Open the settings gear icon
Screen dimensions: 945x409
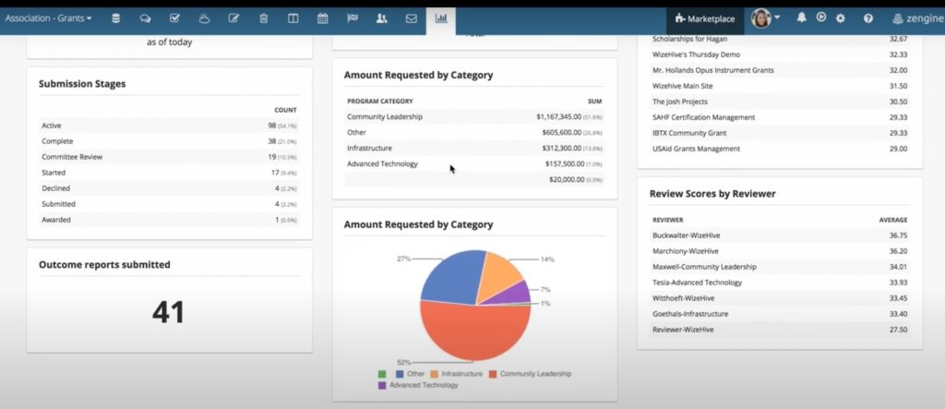click(x=840, y=18)
